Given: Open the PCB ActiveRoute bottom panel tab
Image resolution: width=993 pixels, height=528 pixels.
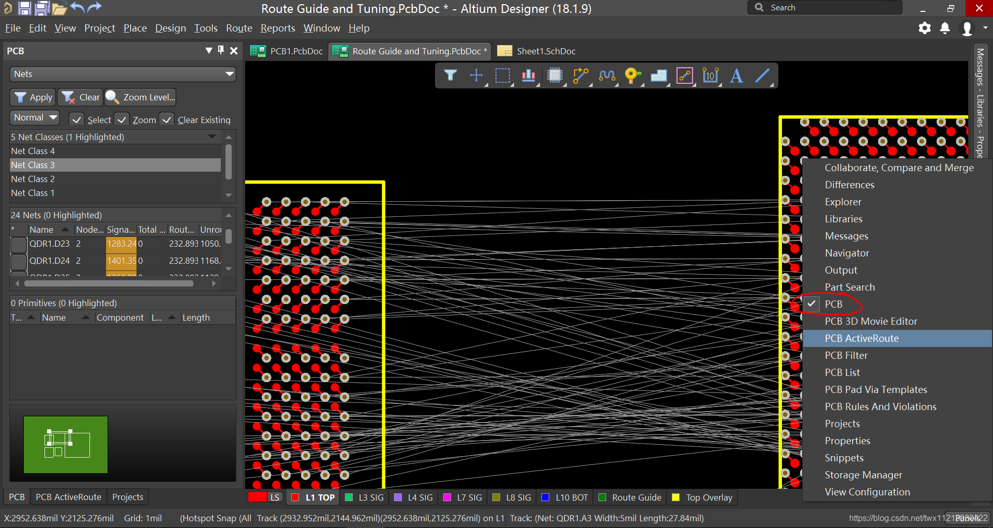Looking at the screenshot, I should click(x=68, y=497).
